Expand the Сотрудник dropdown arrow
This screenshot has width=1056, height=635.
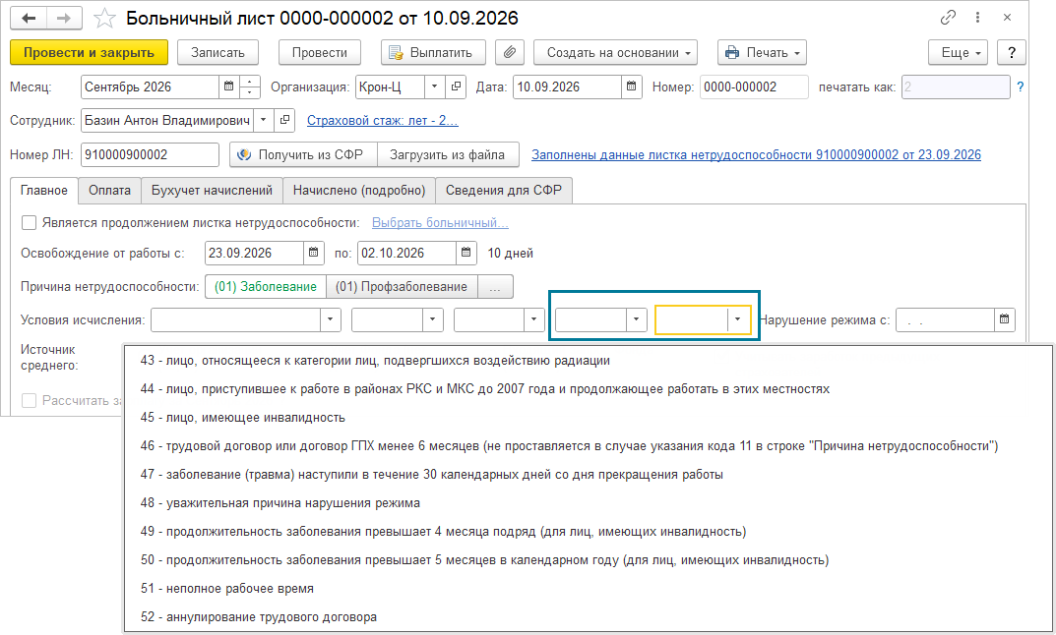(x=264, y=120)
